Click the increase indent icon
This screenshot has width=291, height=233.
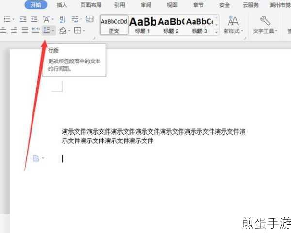[x=34, y=19]
